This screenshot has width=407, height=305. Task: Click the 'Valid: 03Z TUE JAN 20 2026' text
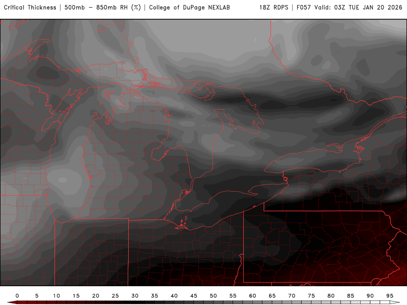pyautogui.click(x=358, y=8)
